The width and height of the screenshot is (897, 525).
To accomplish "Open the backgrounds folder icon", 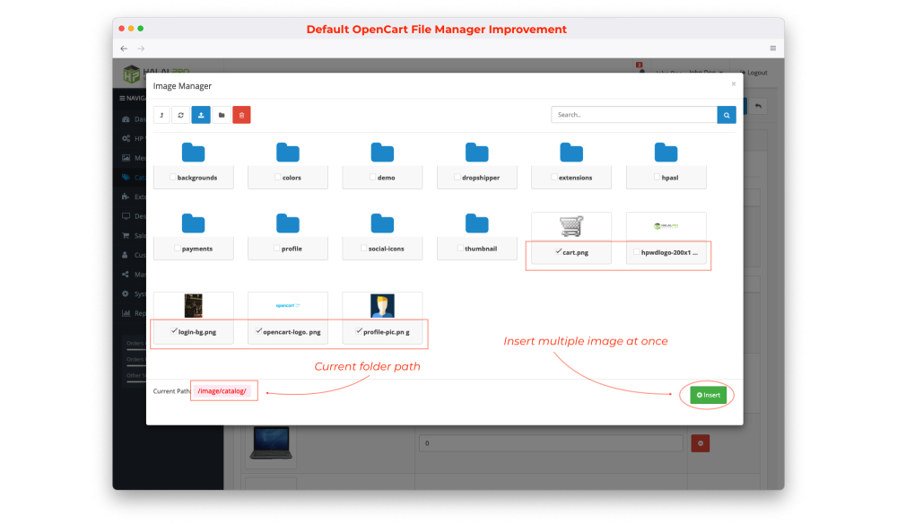I will [x=193, y=153].
